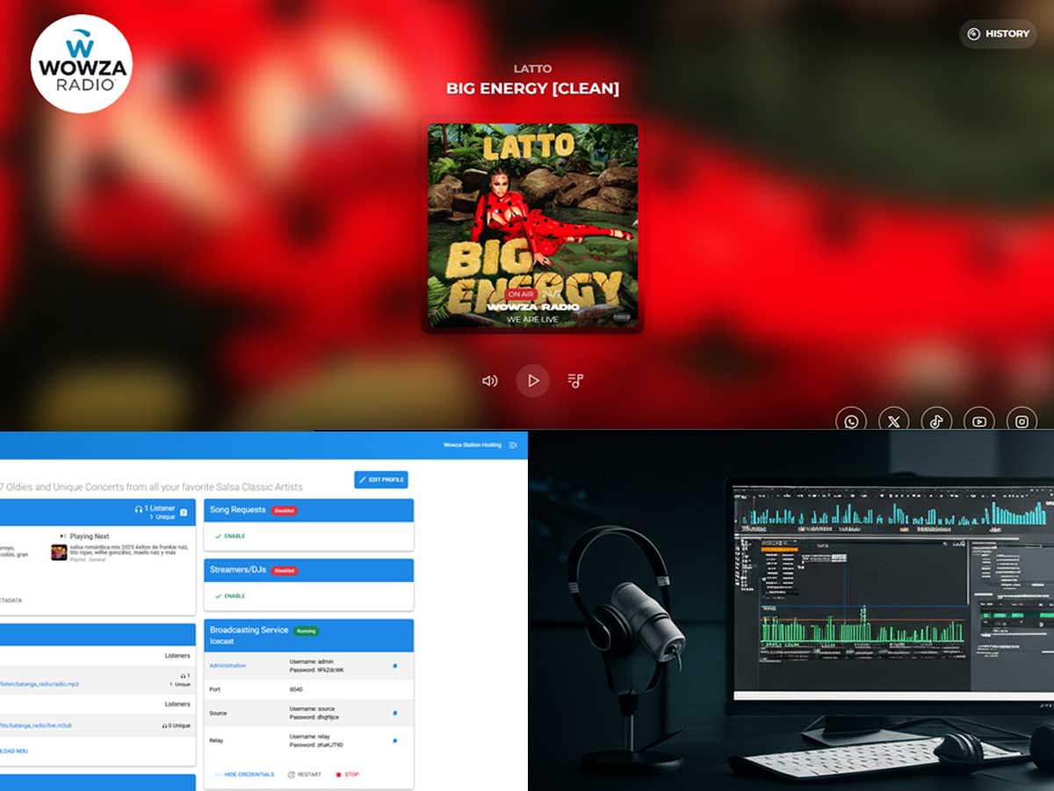Image resolution: width=1054 pixels, height=791 pixels.
Task: Open the radio.mp3 stream link
Action: [x=40, y=684]
